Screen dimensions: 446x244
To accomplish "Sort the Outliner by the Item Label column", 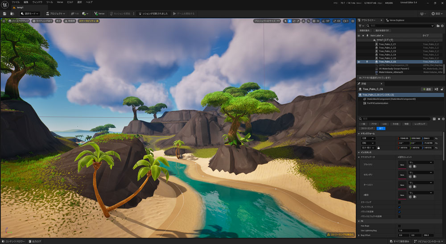I will point(376,36).
